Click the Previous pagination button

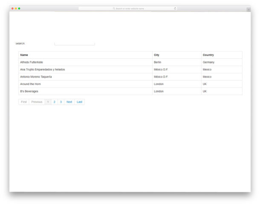coord(37,102)
